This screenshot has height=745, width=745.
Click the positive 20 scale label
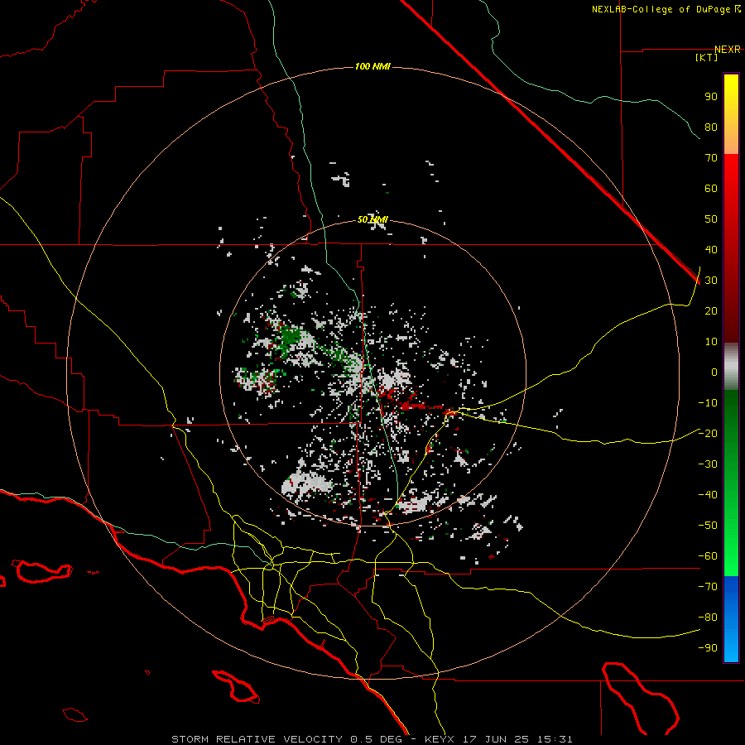point(711,310)
